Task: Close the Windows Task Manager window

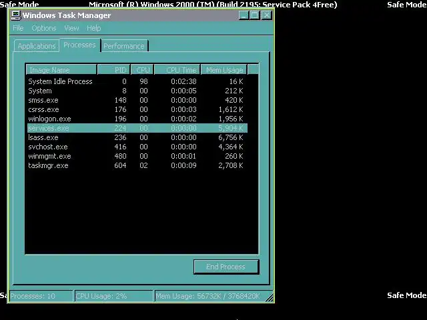Action: [267, 15]
